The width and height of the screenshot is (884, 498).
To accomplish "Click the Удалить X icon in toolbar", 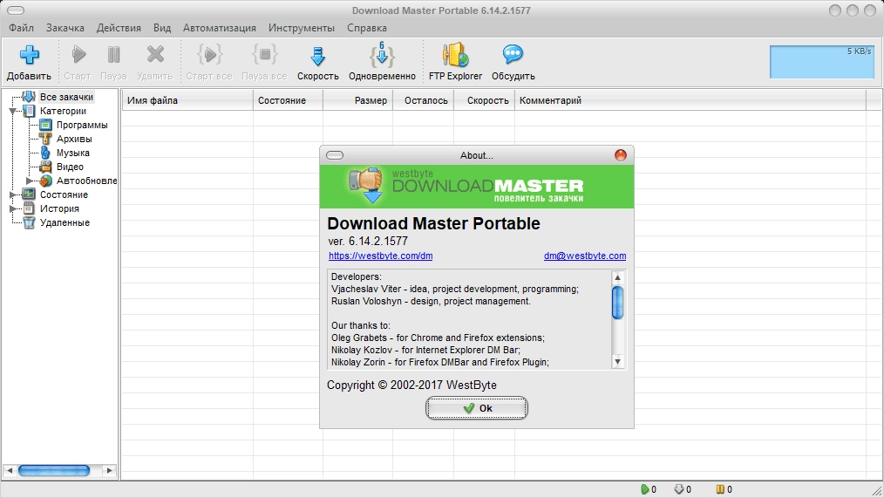I will [155, 55].
